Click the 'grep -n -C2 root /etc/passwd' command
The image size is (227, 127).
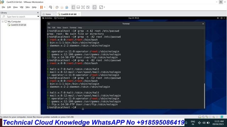pos(99,78)
